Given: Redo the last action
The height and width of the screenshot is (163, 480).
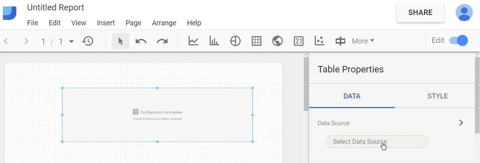Looking at the screenshot, I should (x=162, y=41).
